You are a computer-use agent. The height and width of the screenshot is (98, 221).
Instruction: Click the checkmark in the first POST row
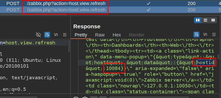[x=148, y=3]
